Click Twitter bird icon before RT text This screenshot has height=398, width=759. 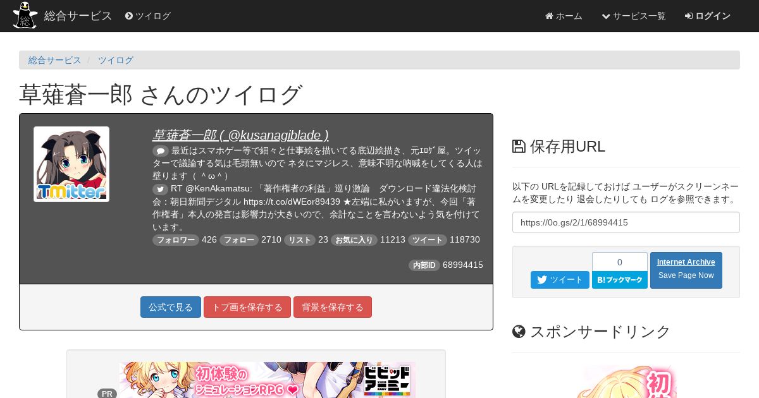(161, 189)
